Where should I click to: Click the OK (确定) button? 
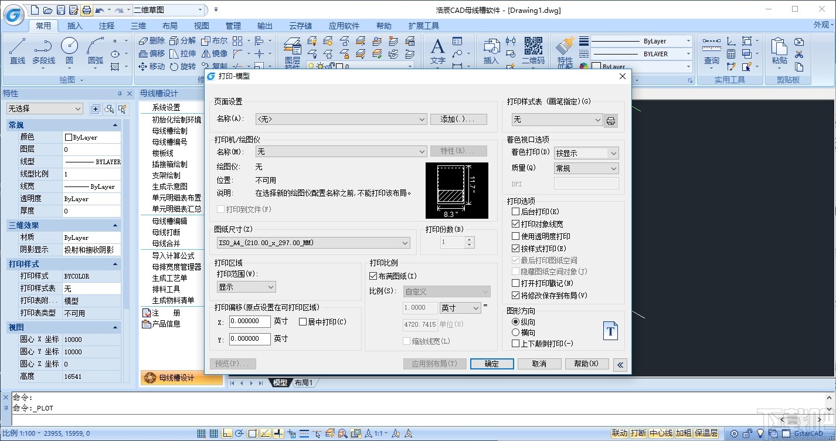tap(492, 364)
